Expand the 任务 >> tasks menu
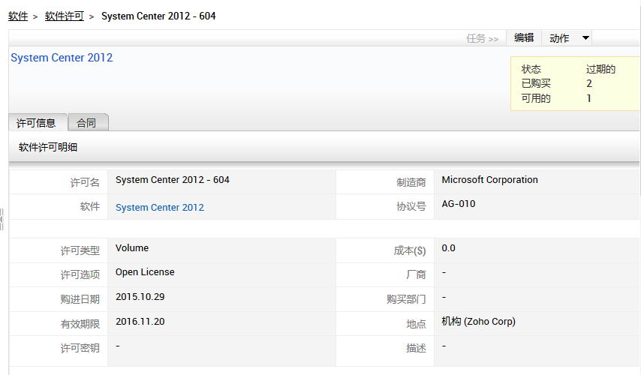Image resolution: width=641 pixels, height=375 pixels. [482, 38]
